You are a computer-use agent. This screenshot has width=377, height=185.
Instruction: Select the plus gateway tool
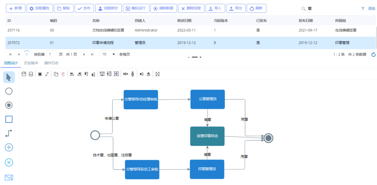coord(9,147)
